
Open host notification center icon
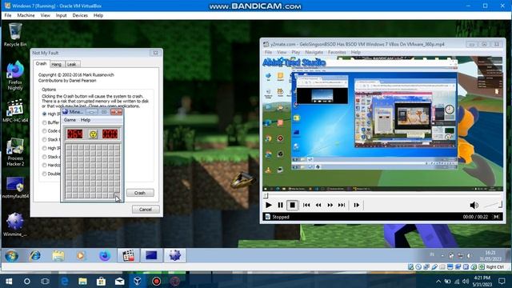[502, 281]
